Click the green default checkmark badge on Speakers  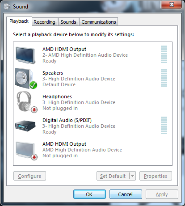coord(34,85)
